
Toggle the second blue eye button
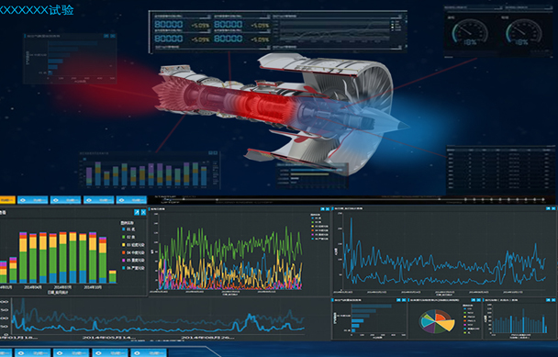coord(65,200)
